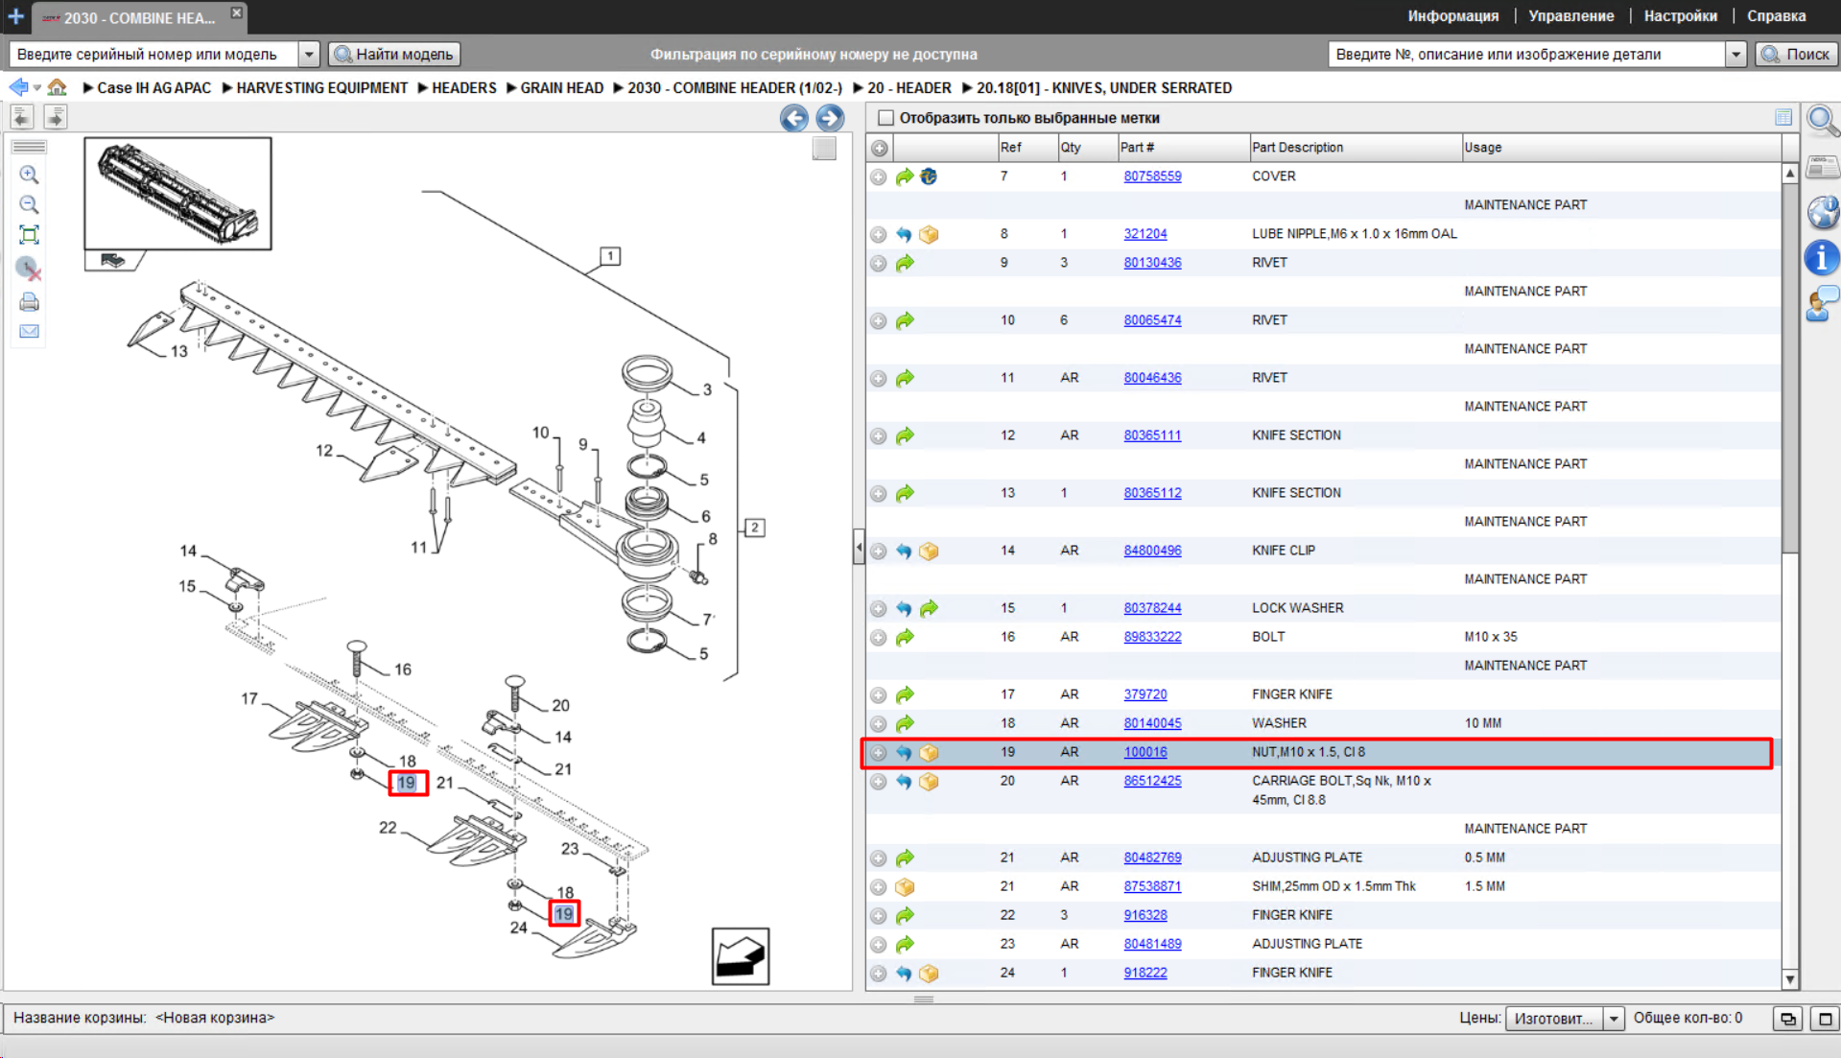Click green arrow on RIVET 80130436 row
Screen dimensions: 1841x1058
905,263
